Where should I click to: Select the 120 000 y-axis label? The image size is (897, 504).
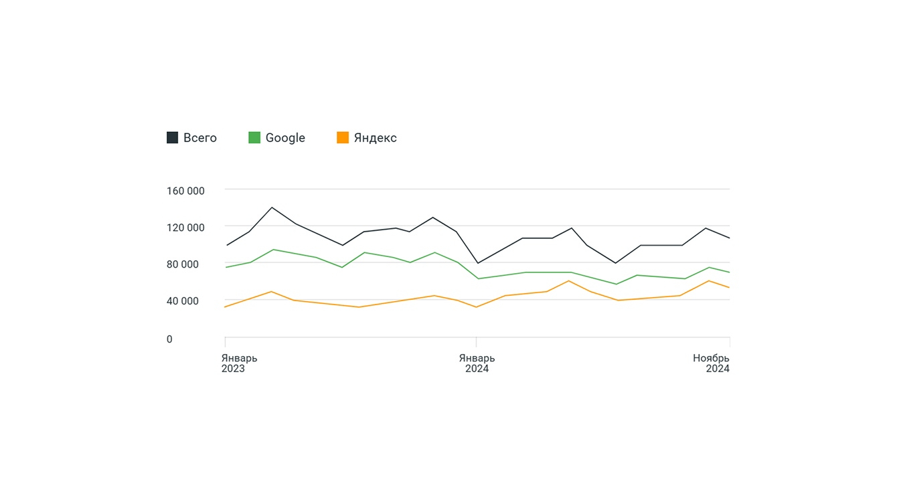click(185, 228)
